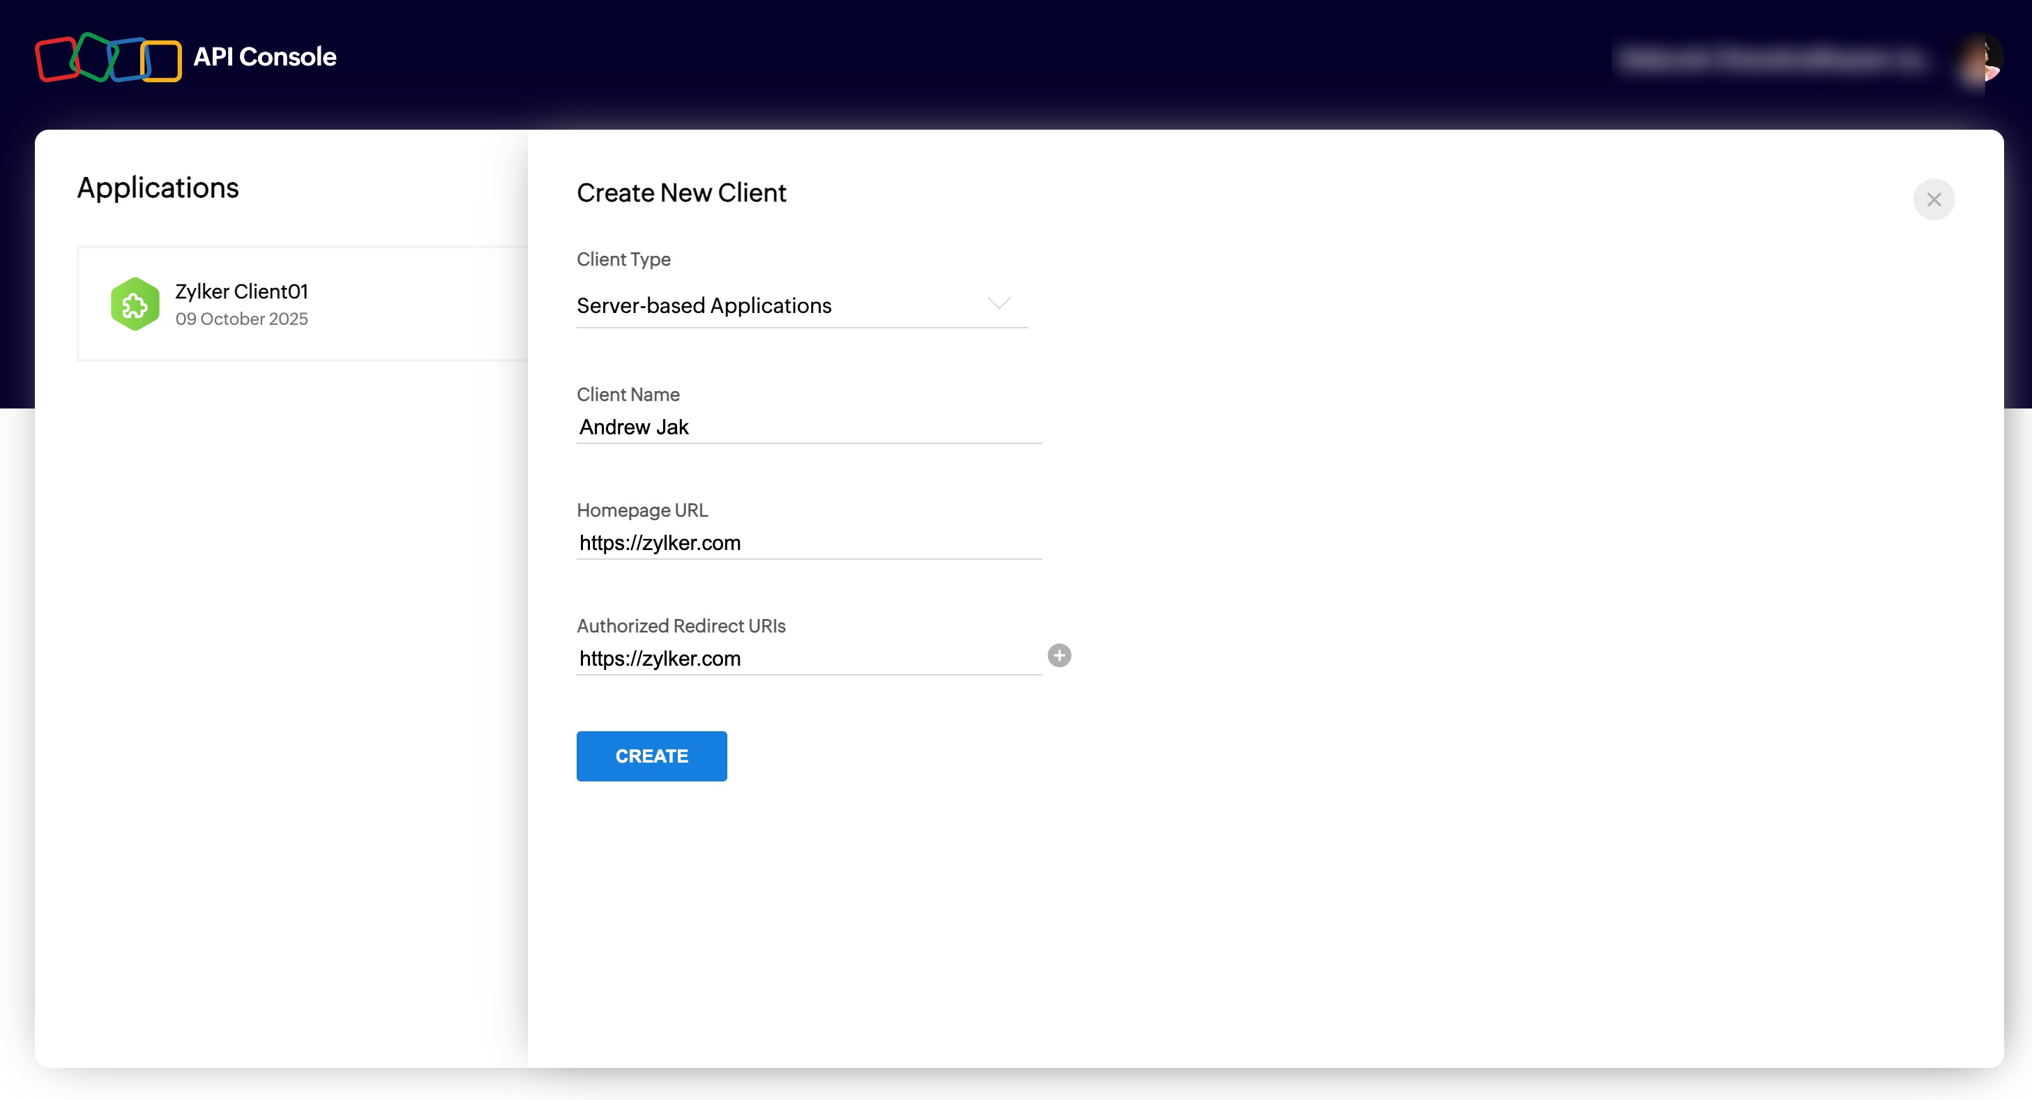Click the Applications heading
The image size is (2032, 1100).
pyautogui.click(x=158, y=188)
